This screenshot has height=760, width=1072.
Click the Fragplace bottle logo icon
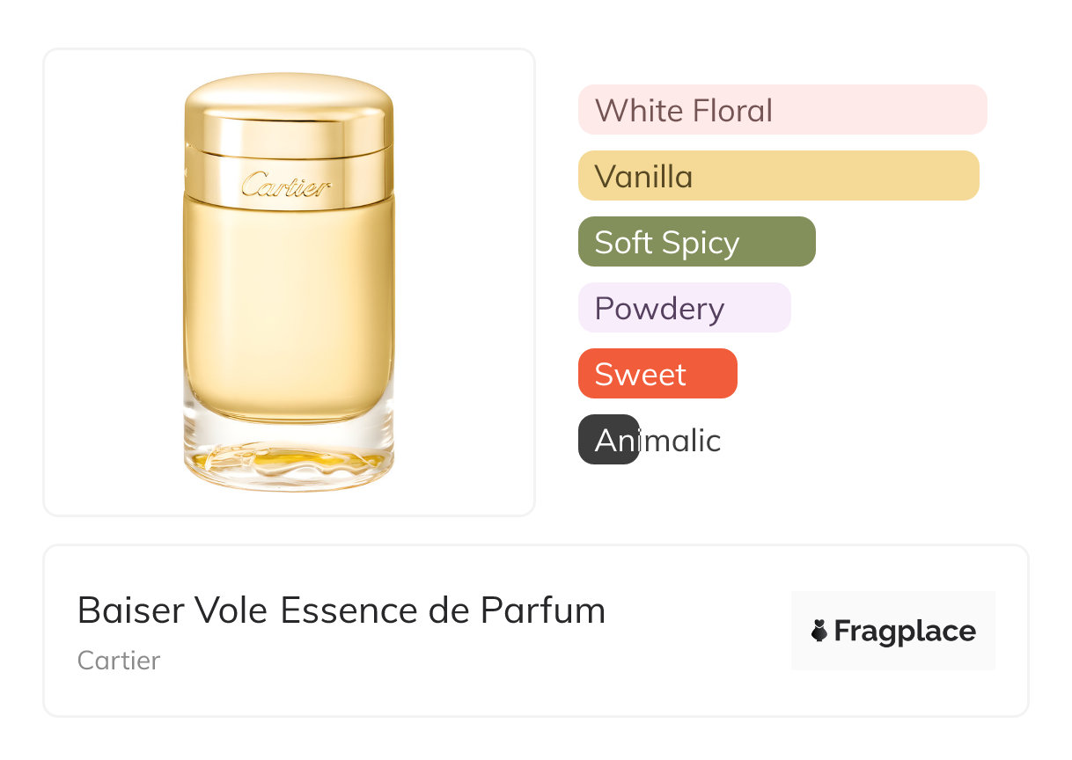tap(819, 631)
